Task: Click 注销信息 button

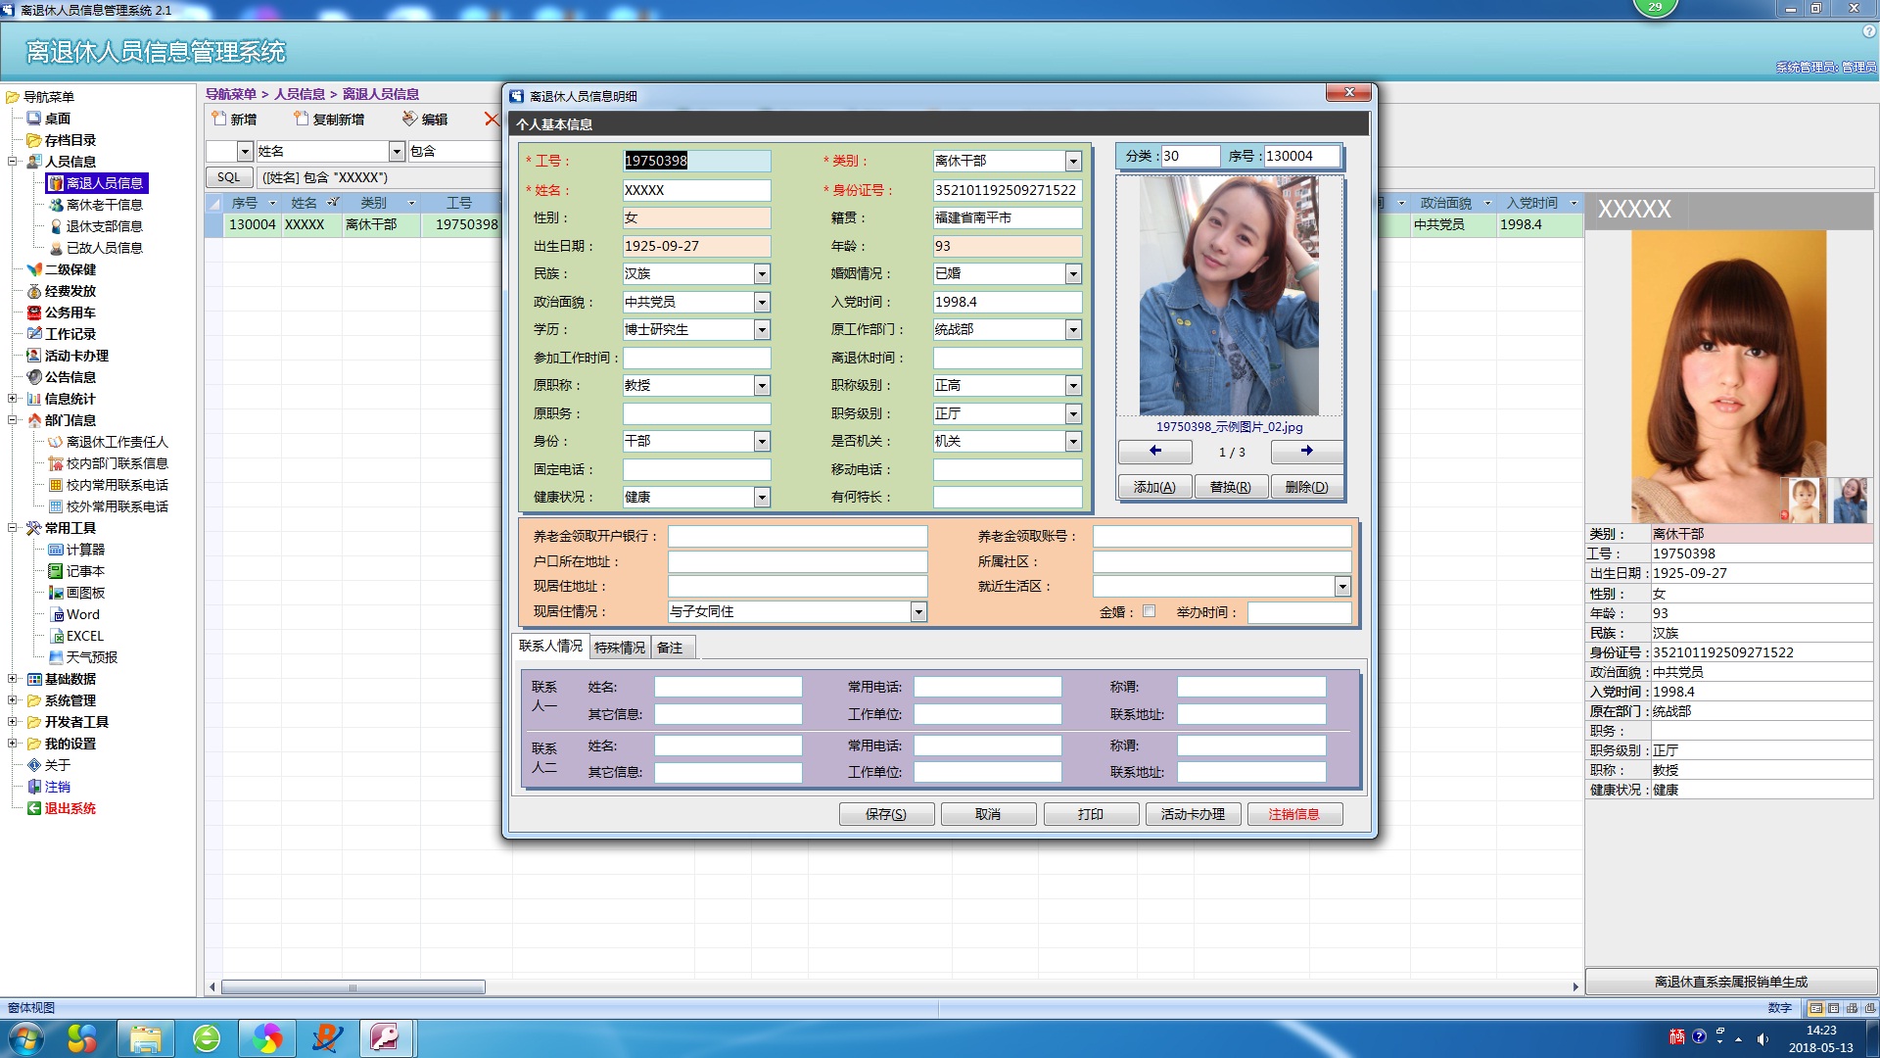Action: pyautogui.click(x=1294, y=814)
